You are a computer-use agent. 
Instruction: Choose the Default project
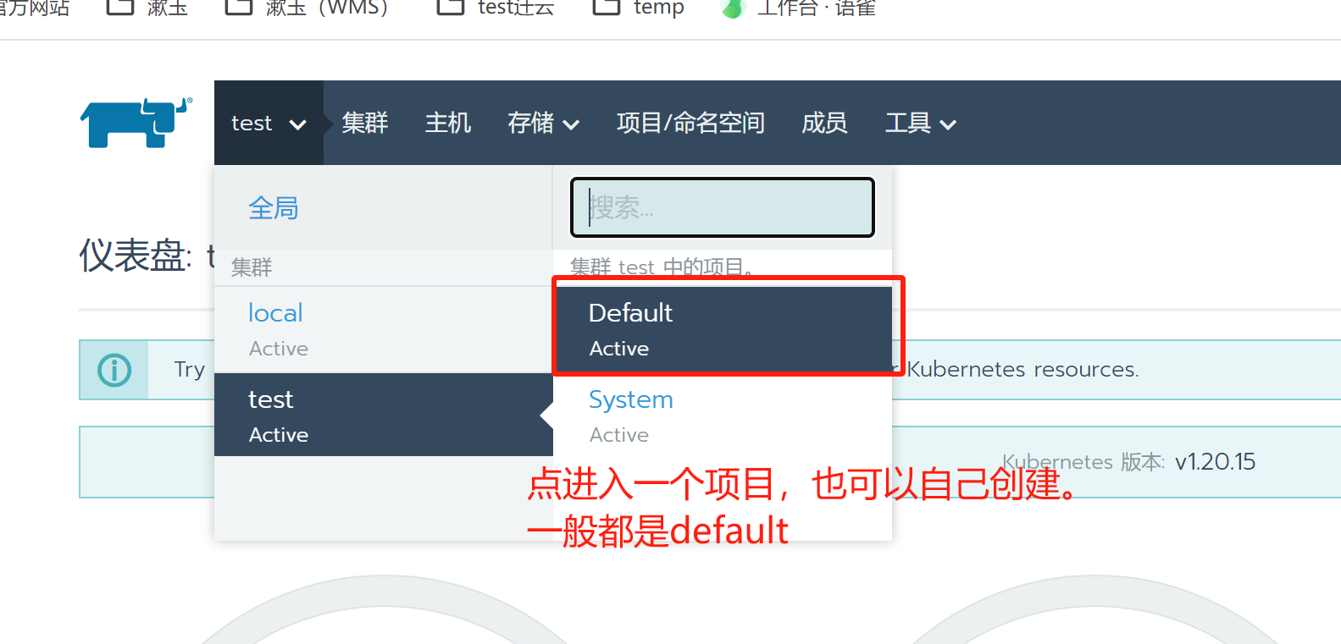pyautogui.click(x=723, y=329)
